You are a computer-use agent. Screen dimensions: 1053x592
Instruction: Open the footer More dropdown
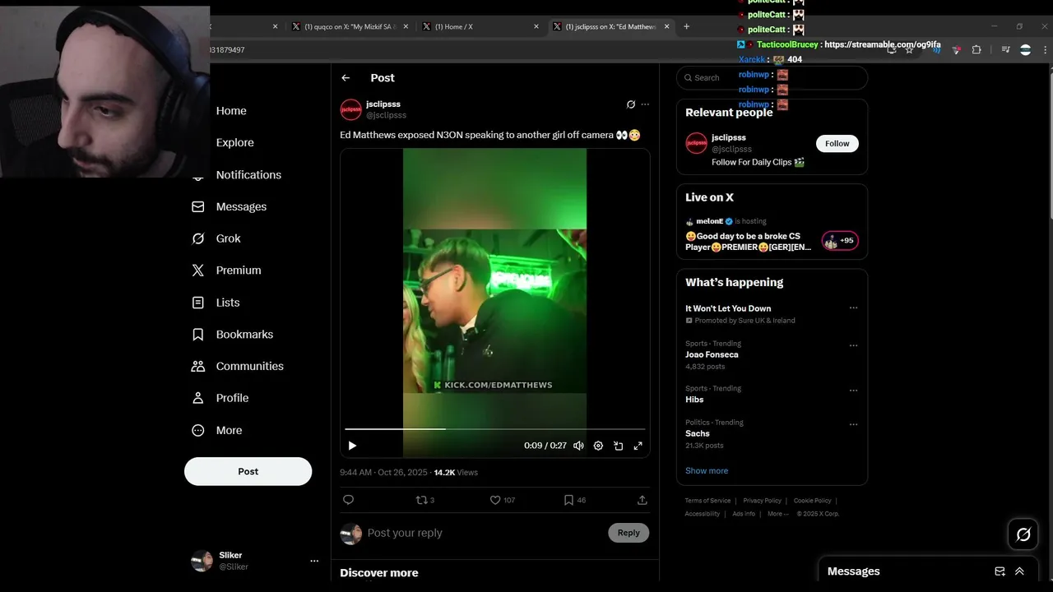777,514
